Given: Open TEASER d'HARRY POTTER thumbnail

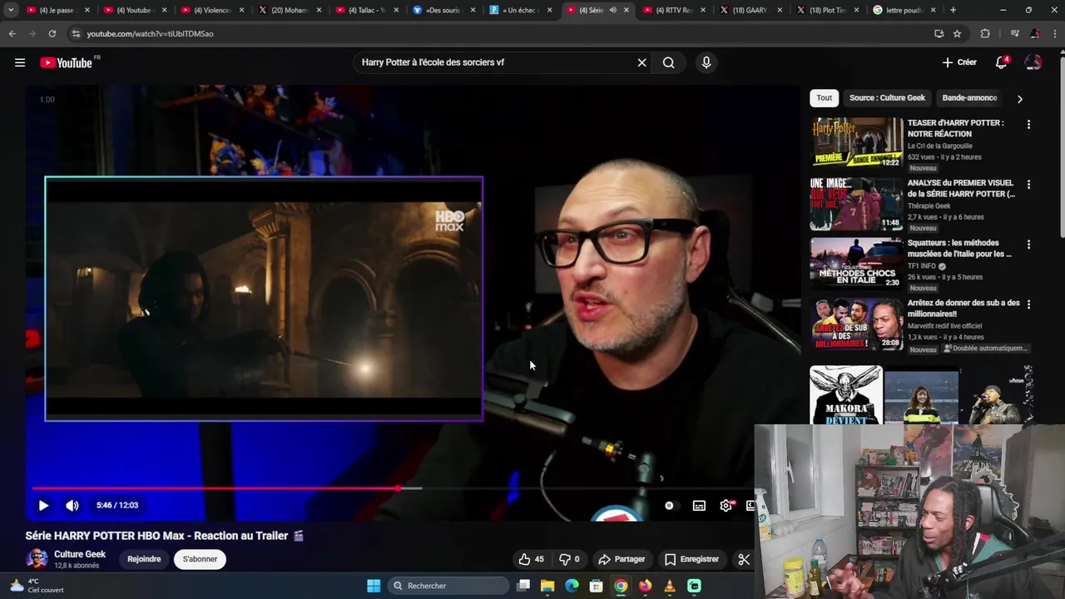Looking at the screenshot, I should click(856, 142).
